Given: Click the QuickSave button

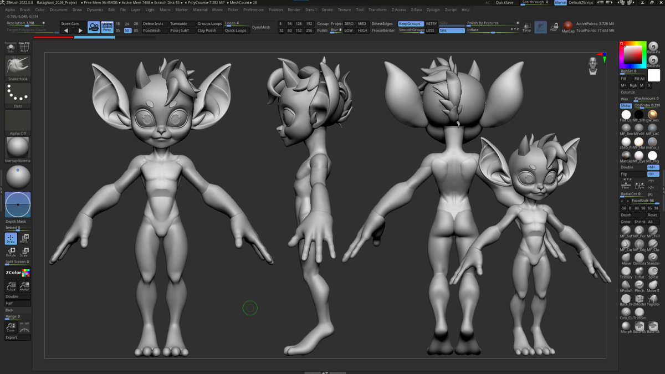Looking at the screenshot, I should click(504, 2).
